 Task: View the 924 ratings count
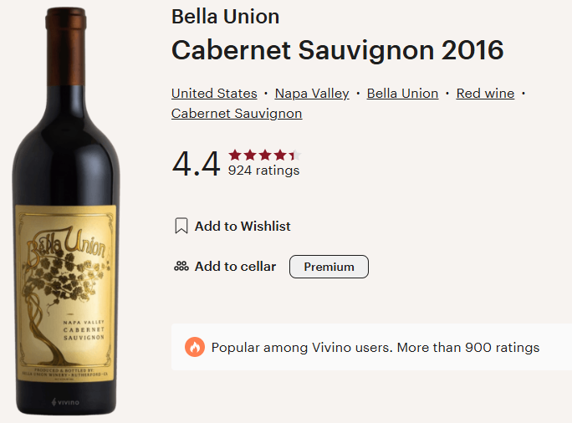pos(263,171)
